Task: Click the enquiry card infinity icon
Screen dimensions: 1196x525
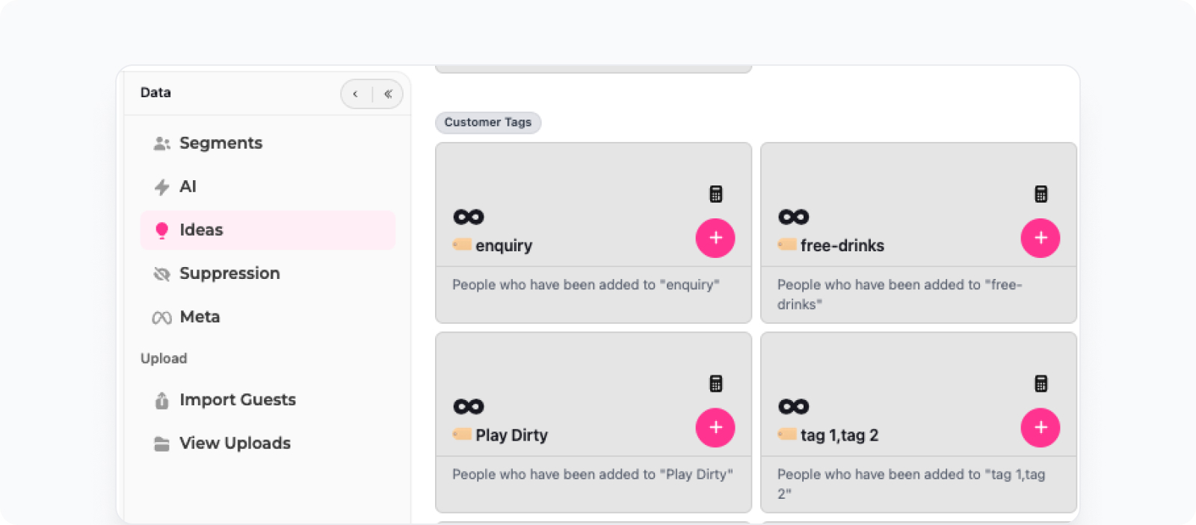Action: click(x=469, y=217)
